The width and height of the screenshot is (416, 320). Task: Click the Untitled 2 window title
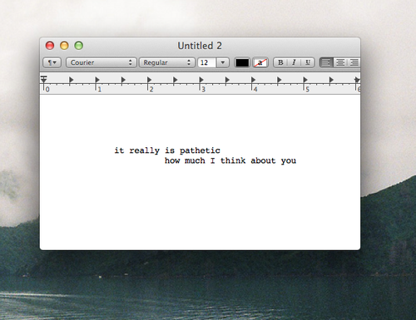[x=200, y=46]
